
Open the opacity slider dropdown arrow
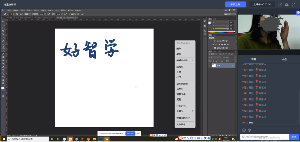coord(45,14)
